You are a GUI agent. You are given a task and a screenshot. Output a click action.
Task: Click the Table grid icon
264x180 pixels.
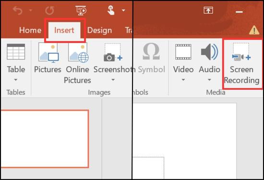[16, 52]
